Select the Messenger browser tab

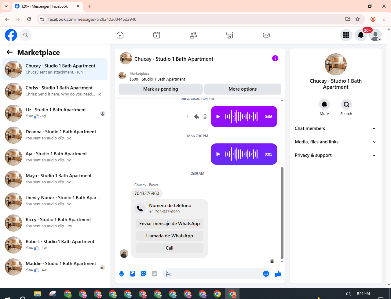[x=48, y=6]
